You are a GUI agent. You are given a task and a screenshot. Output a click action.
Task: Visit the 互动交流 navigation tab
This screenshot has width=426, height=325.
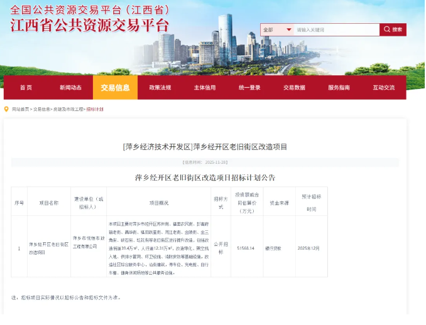(x=383, y=88)
